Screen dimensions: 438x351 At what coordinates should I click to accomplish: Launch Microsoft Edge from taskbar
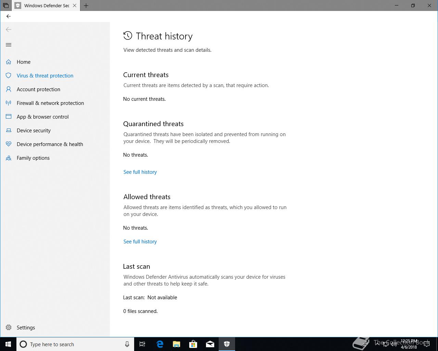coord(160,344)
